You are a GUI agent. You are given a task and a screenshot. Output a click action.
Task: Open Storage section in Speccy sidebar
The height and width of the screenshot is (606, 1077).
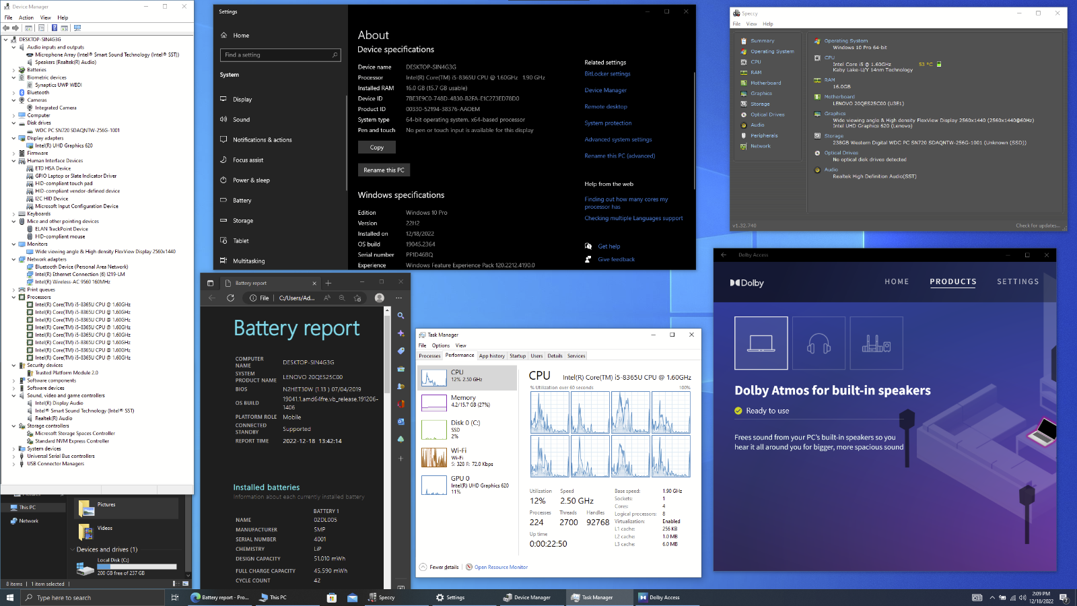[760, 104]
